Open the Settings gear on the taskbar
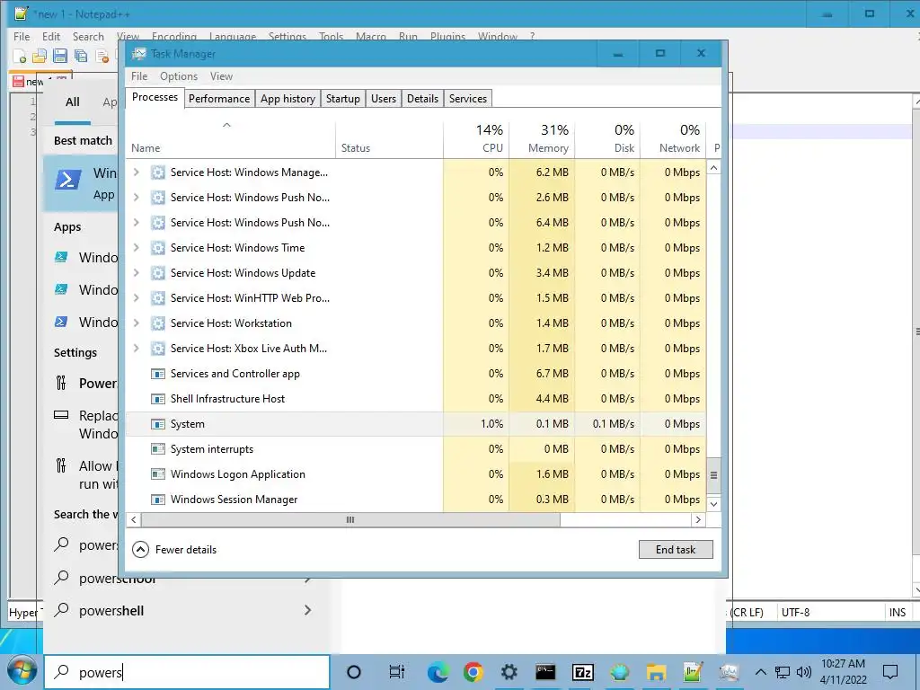This screenshot has width=920, height=690. (x=509, y=672)
